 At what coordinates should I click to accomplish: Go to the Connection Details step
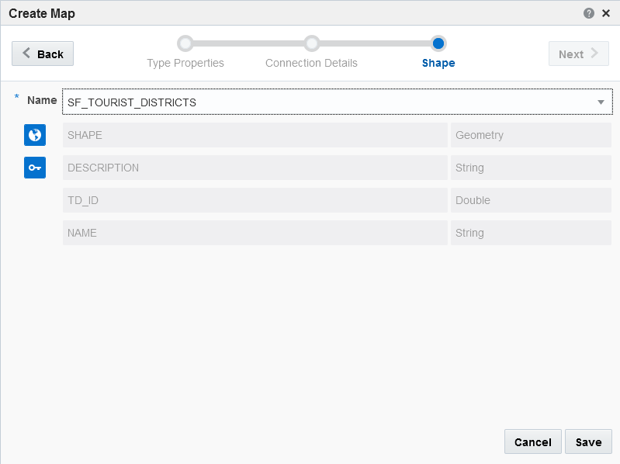click(311, 63)
